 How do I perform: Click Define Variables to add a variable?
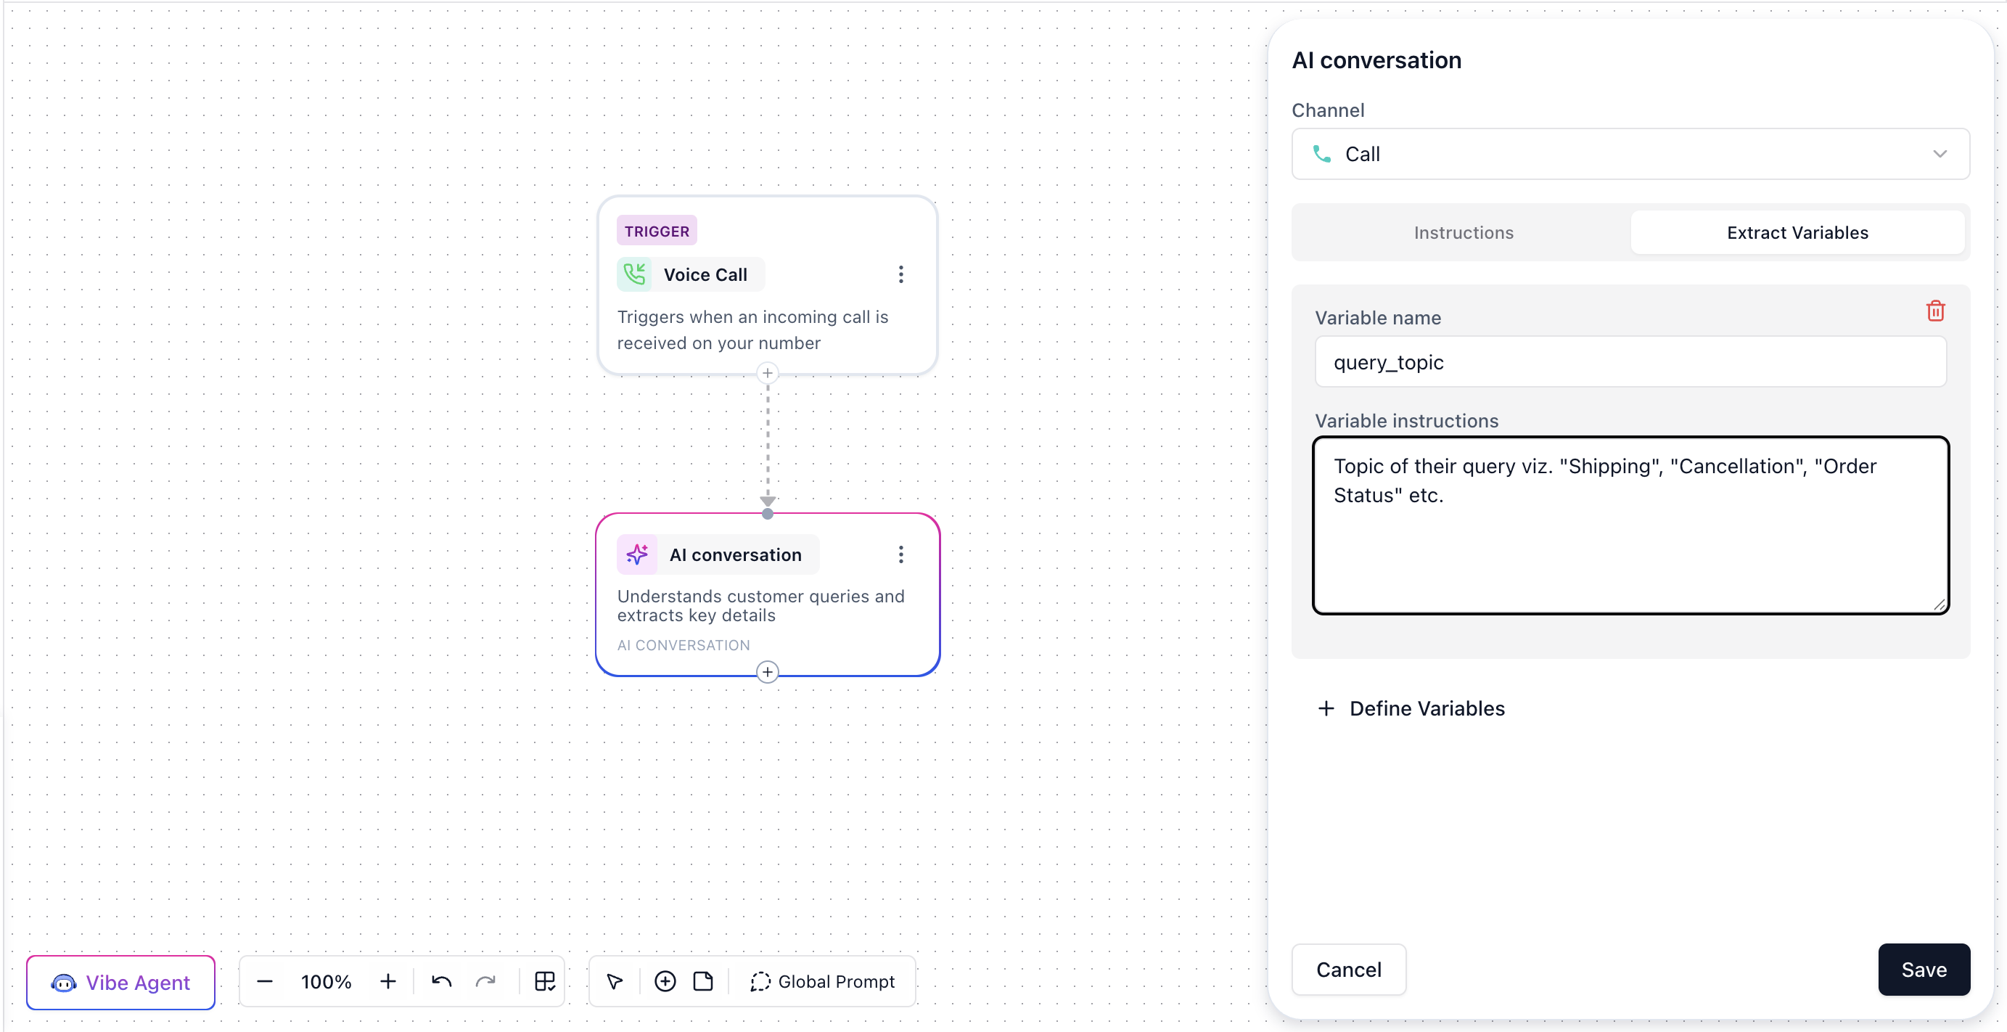pos(1411,708)
